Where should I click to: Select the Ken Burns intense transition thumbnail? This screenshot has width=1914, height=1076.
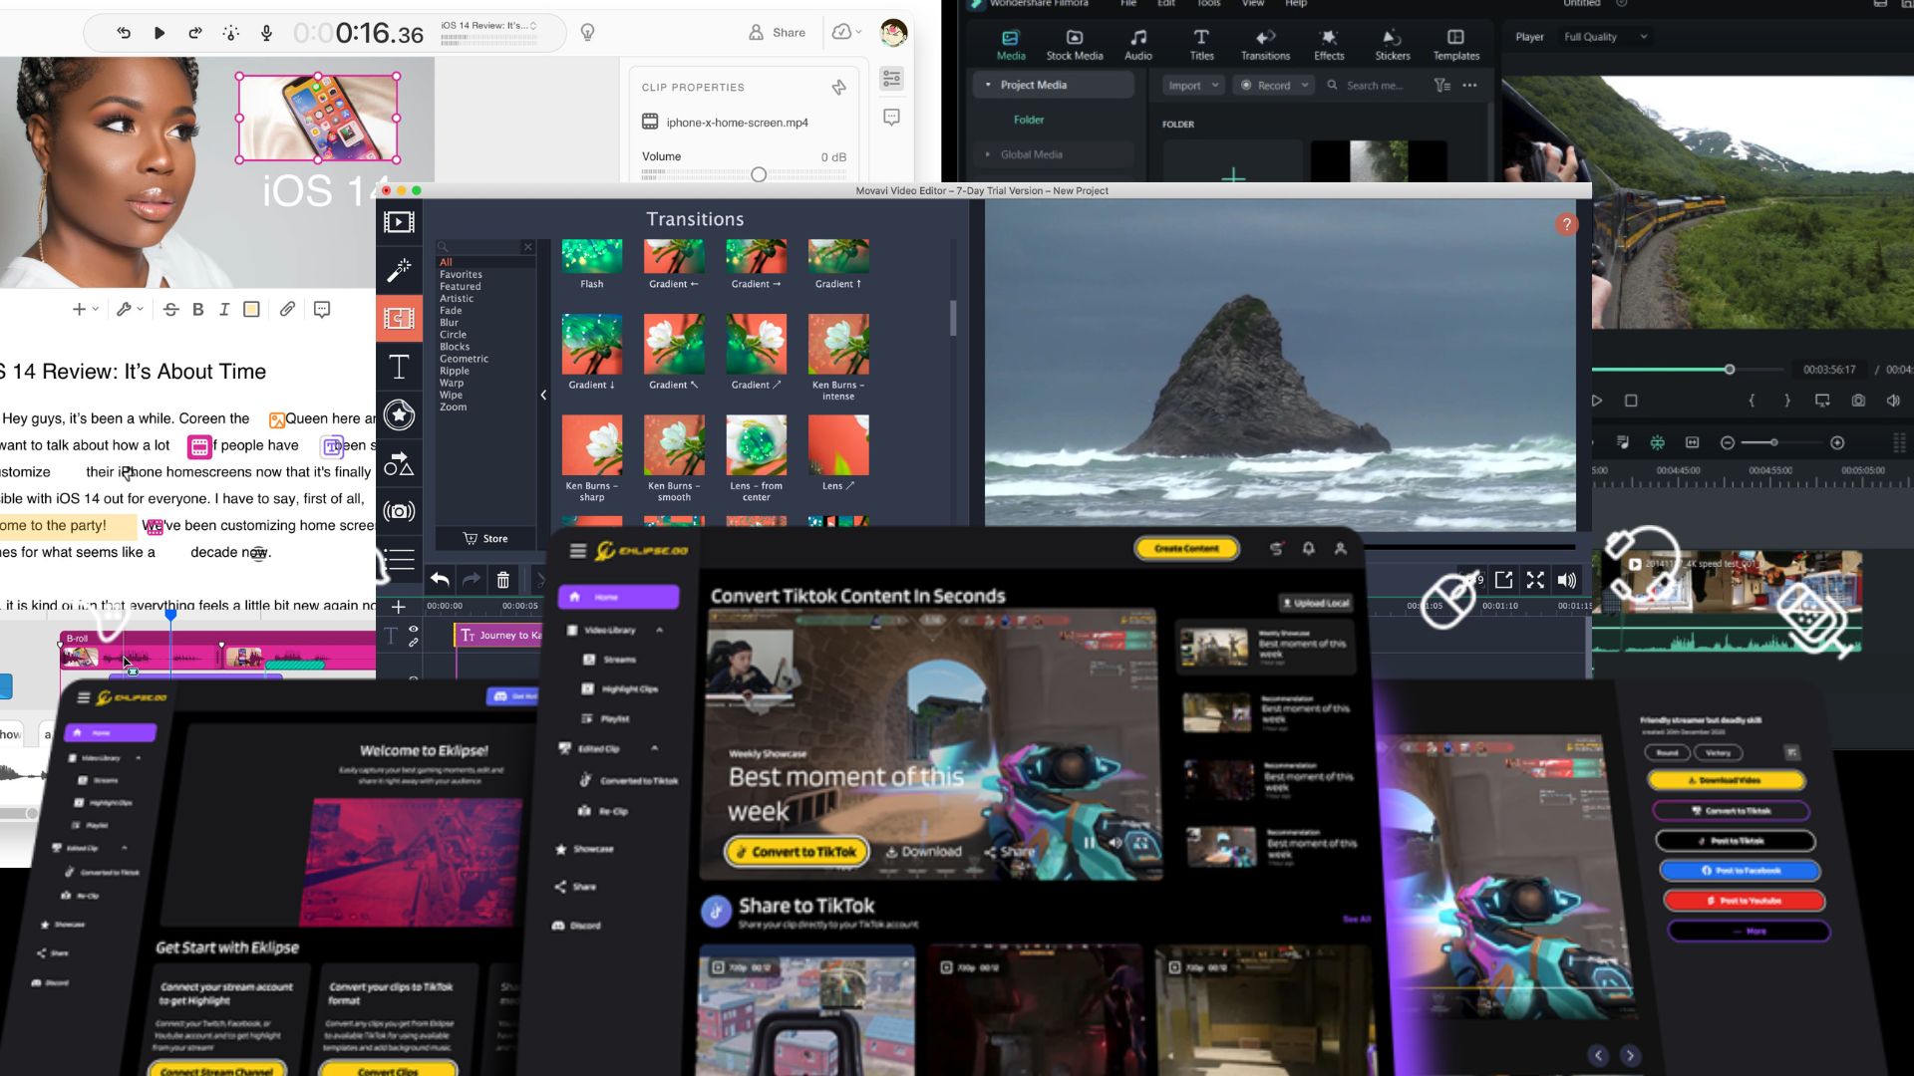click(x=837, y=344)
